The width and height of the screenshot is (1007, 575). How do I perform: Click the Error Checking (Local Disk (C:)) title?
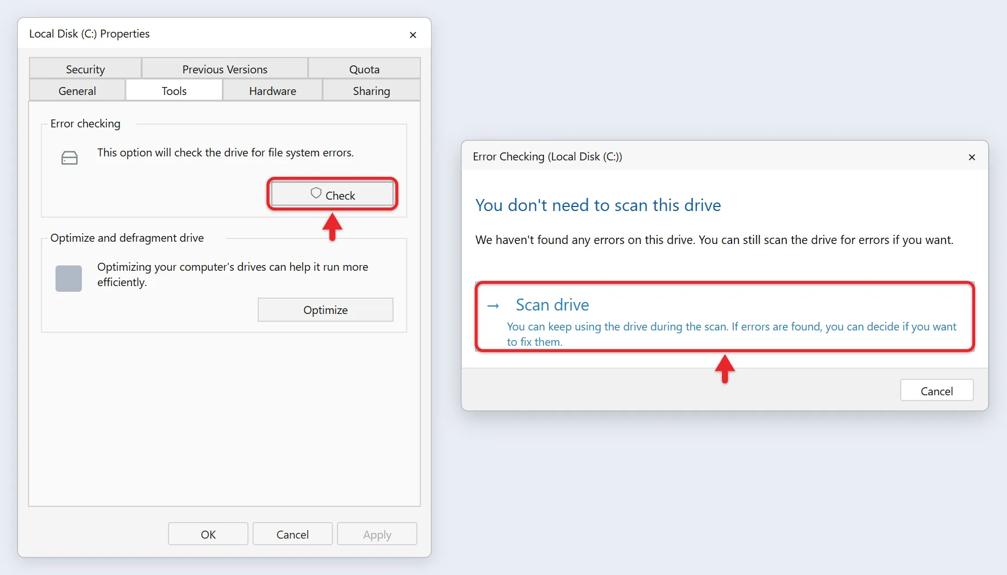[547, 156]
